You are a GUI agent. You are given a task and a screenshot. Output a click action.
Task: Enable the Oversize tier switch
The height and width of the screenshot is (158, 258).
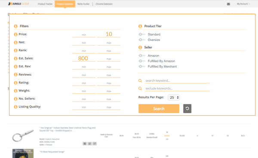142,40
